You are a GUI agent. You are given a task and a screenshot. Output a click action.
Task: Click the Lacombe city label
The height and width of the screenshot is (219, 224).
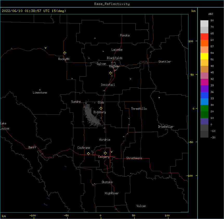[x=117, y=50]
